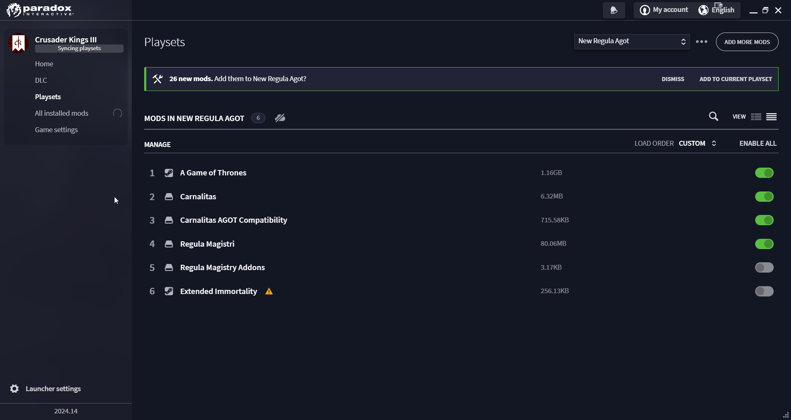The width and height of the screenshot is (791, 420).
Task: Click the Steam icon for Extended Immortality
Action: [169, 292]
